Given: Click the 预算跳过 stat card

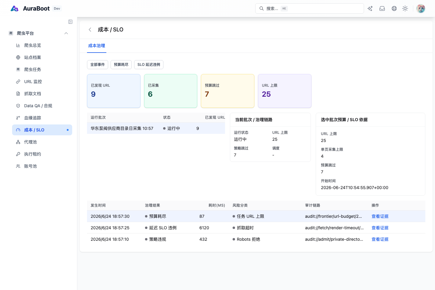Looking at the screenshot, I should pos(227,91).
